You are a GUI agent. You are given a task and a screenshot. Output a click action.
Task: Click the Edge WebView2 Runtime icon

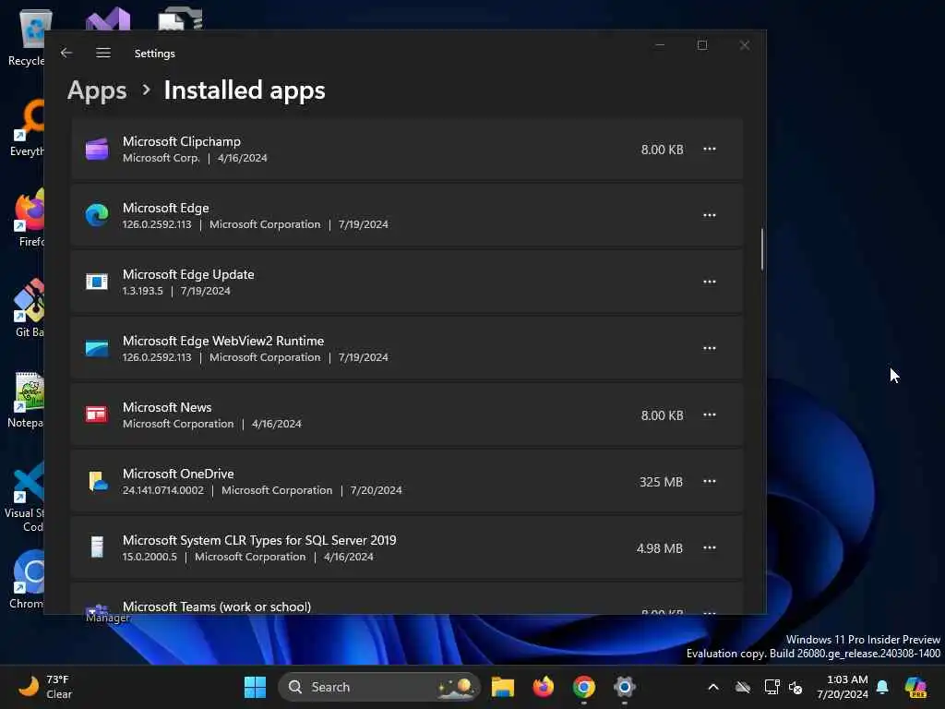coord(97,348)
